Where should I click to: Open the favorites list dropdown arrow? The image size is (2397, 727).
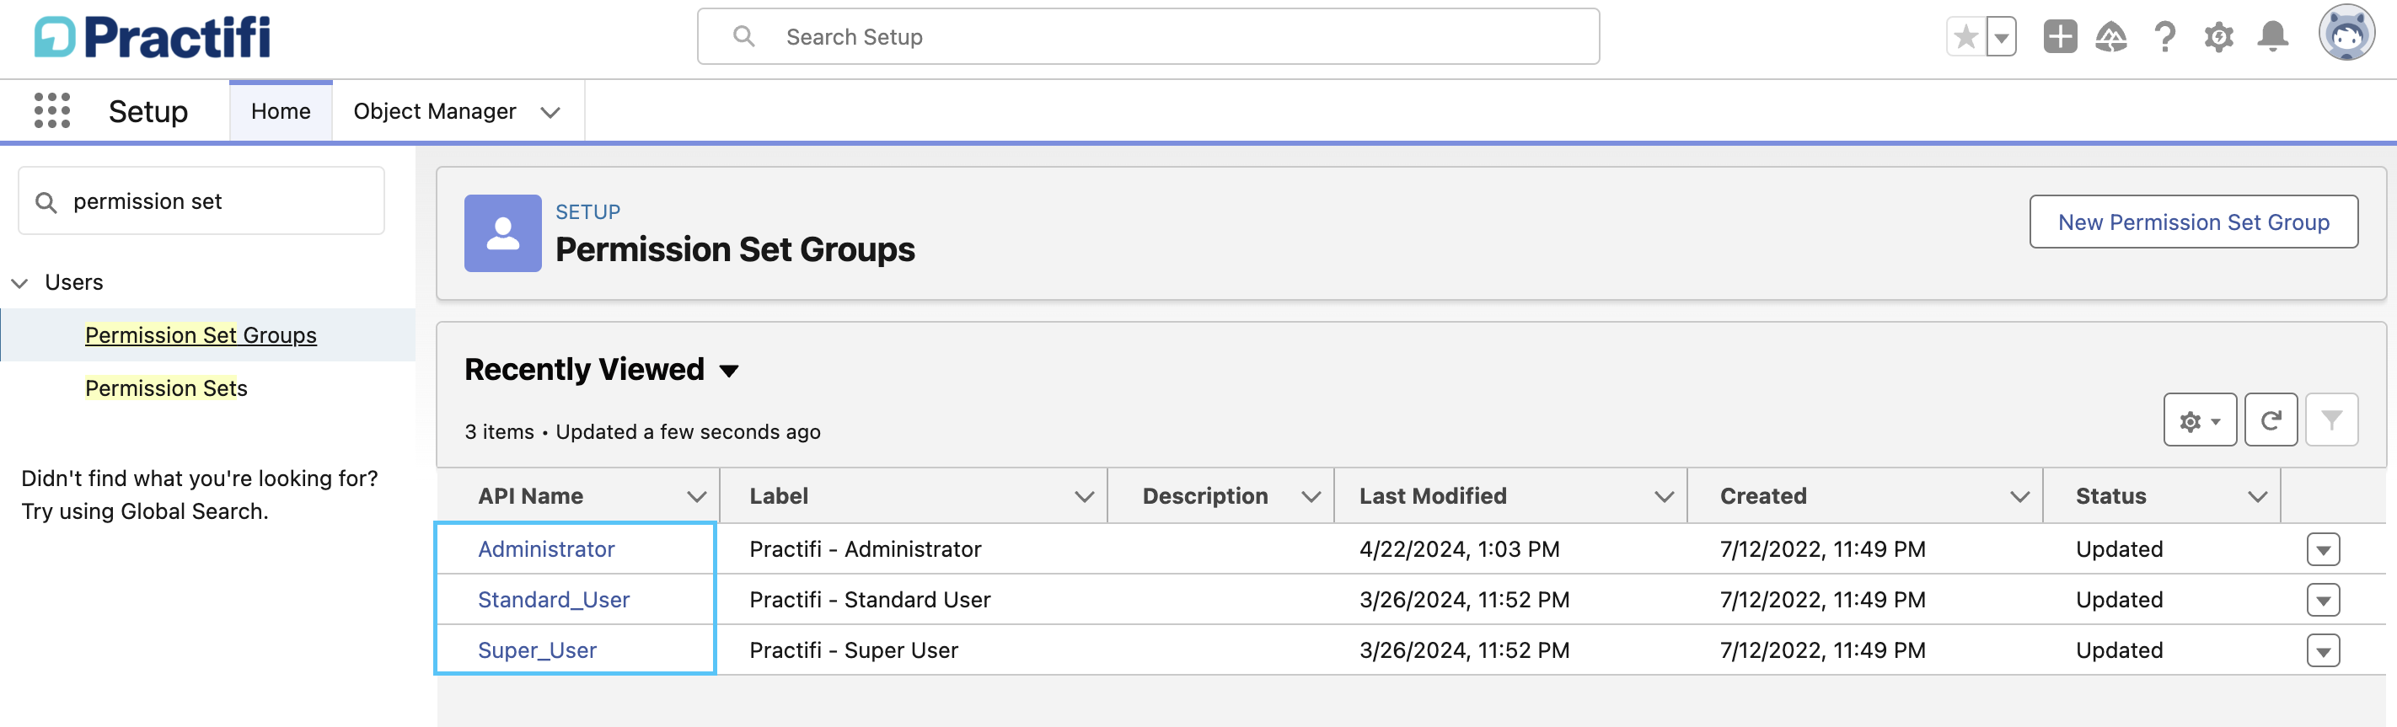click(x=2001, y=37)
